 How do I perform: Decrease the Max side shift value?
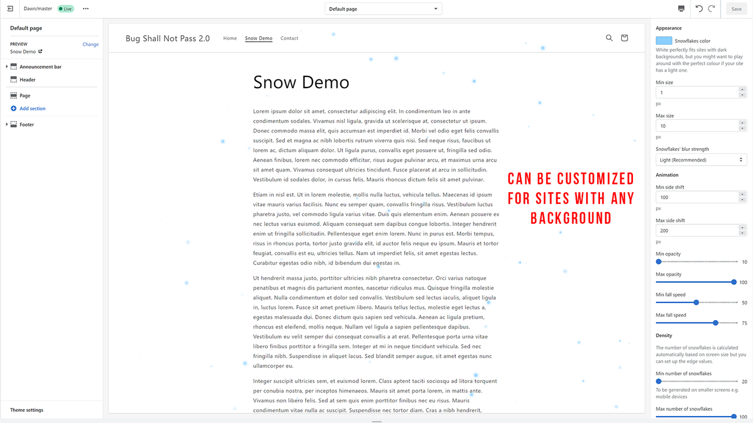pos(742,234)
